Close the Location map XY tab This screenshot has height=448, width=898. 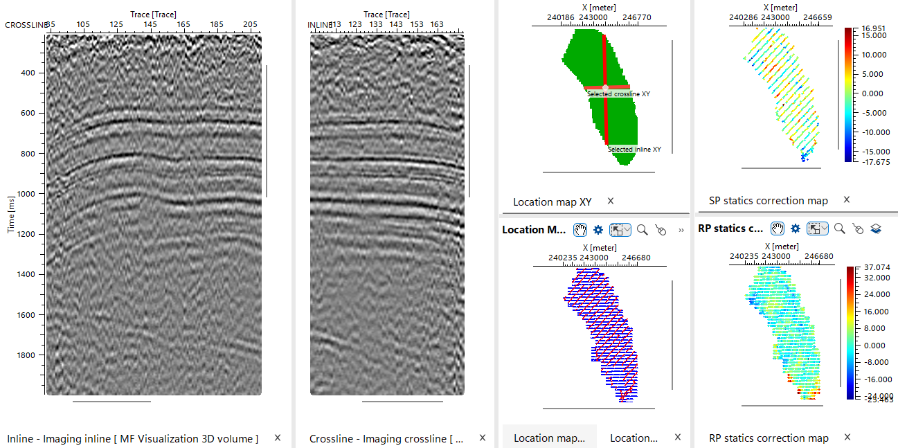coord(611,201)
